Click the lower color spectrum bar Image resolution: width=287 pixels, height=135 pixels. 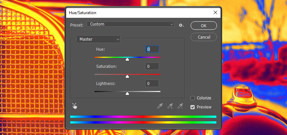143,123
